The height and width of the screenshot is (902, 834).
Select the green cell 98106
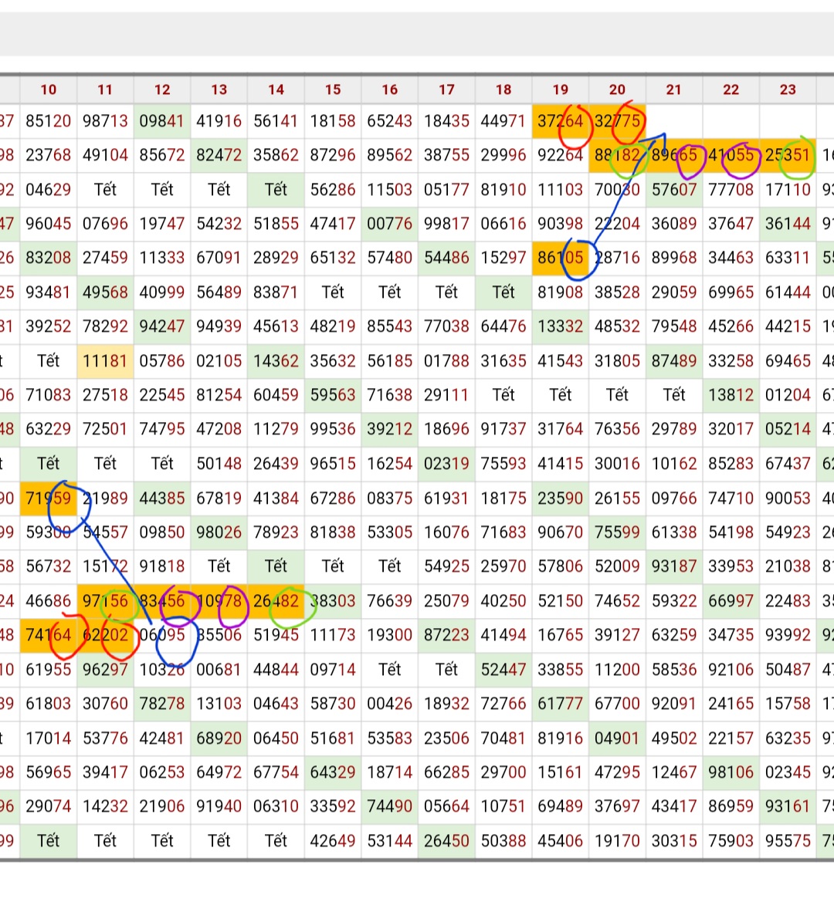[731, 772]
